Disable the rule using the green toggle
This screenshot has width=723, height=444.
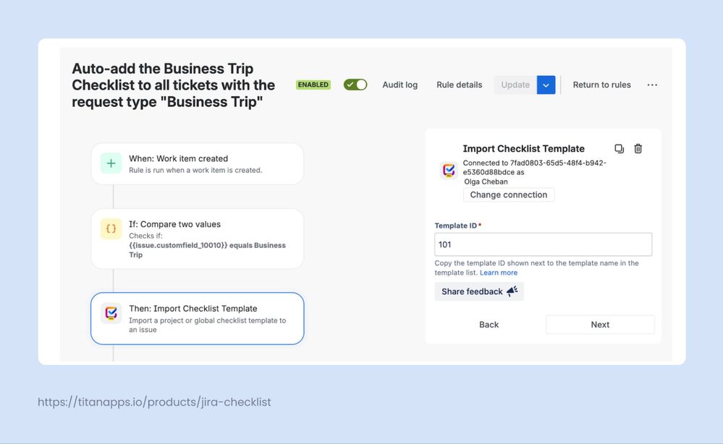[355, 84]
